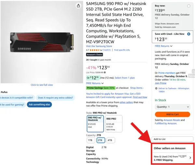This screenshot has height=165, width=195.
Task: Open the Quantity dropdown
Action: [172, 107]
